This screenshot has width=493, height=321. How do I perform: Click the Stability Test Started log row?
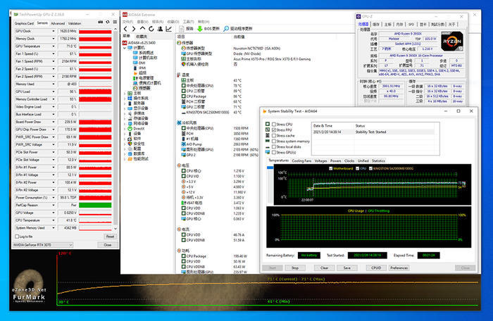(374, 132)
